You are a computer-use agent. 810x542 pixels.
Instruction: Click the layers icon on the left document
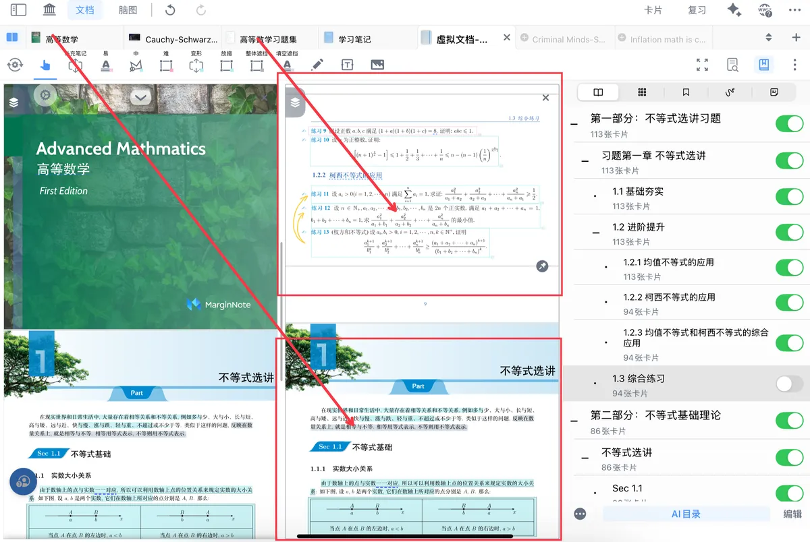point(13,102)
